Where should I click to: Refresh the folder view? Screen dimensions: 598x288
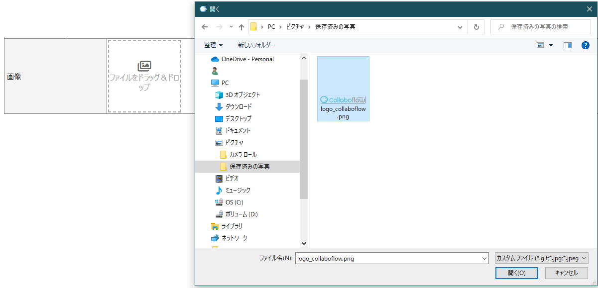[477, 27]
